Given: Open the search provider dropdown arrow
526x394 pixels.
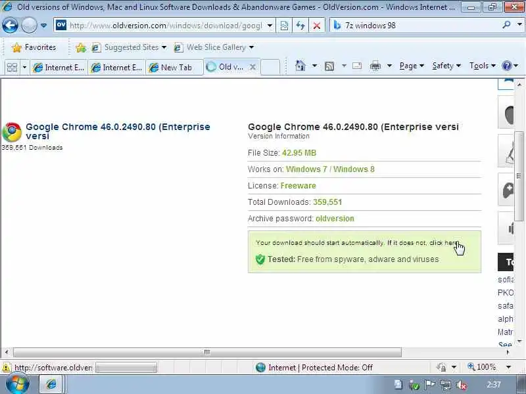Looking at the screenshot, I should tap(519, 25).
